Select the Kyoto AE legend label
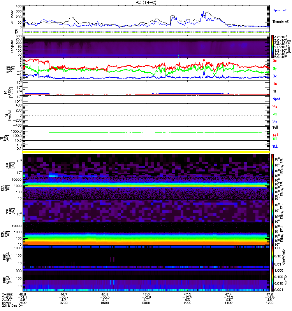 click(x=280, y=10)
